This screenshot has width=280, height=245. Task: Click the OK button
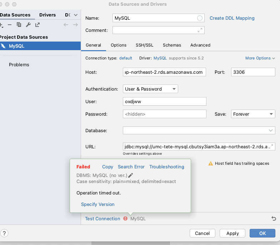click(262, 233)
